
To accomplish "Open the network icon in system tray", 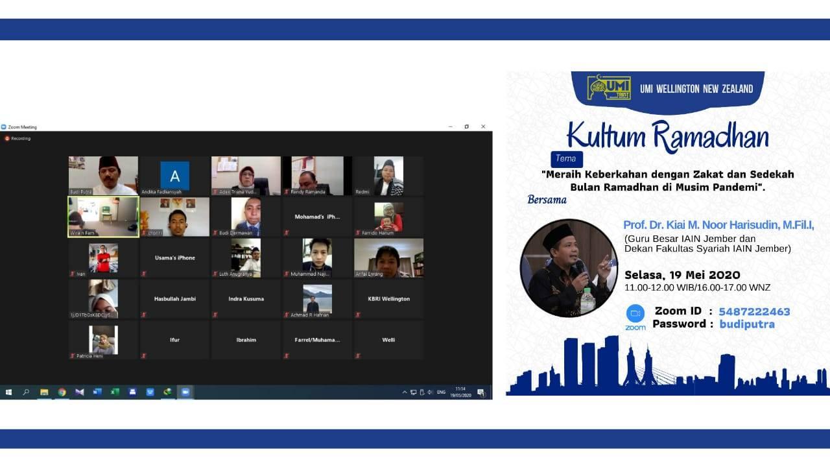I will (414, 392).
